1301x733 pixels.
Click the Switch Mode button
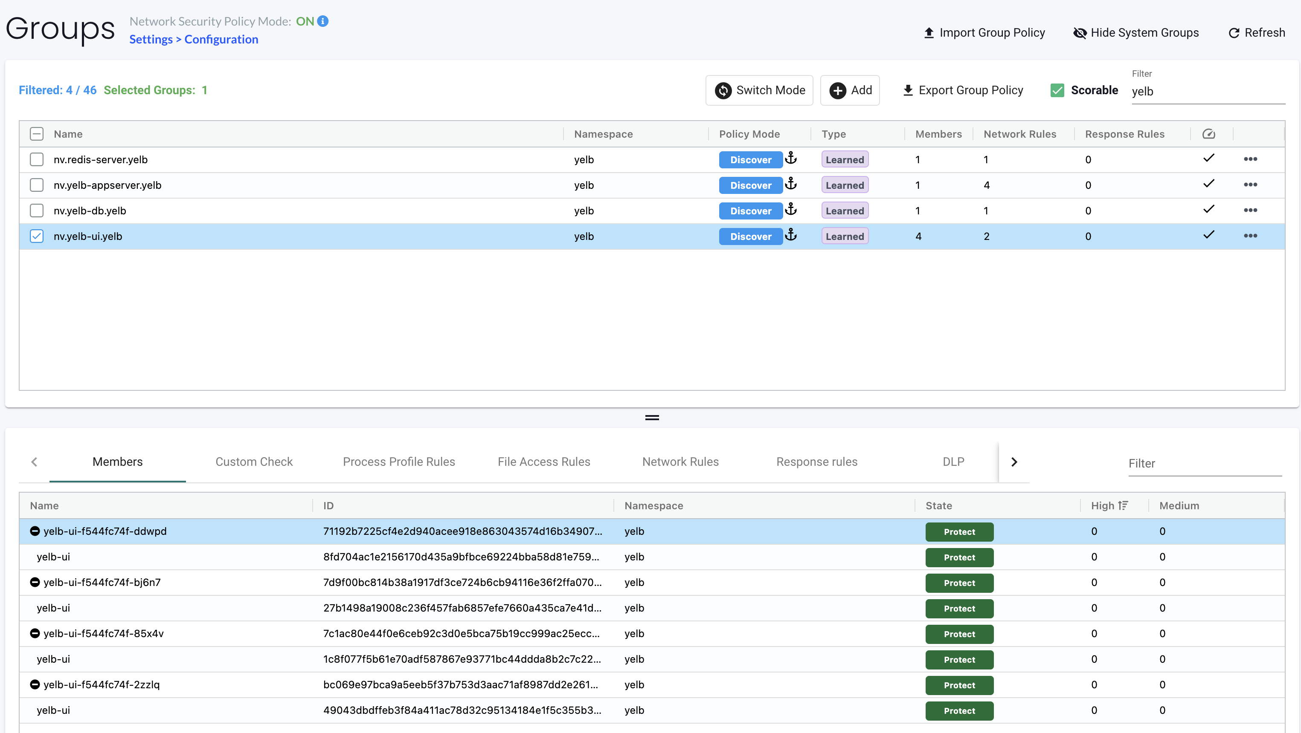(x=759, y=90)
